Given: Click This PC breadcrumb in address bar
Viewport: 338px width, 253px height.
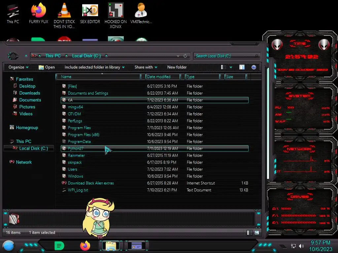Looking at the screenshot, I should click(x=53, y=56).
